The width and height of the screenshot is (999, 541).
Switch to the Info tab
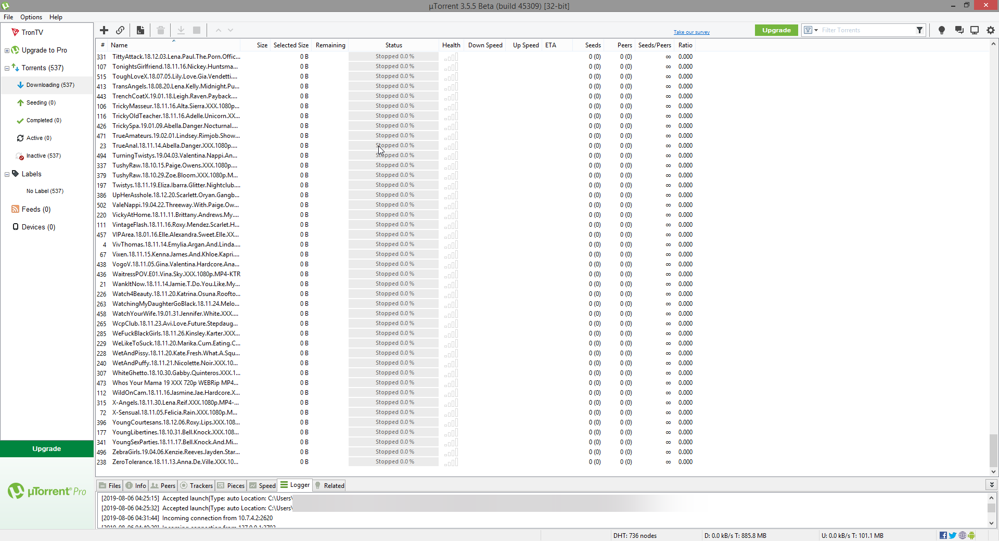pyautogui.click(x=136, y=485)
